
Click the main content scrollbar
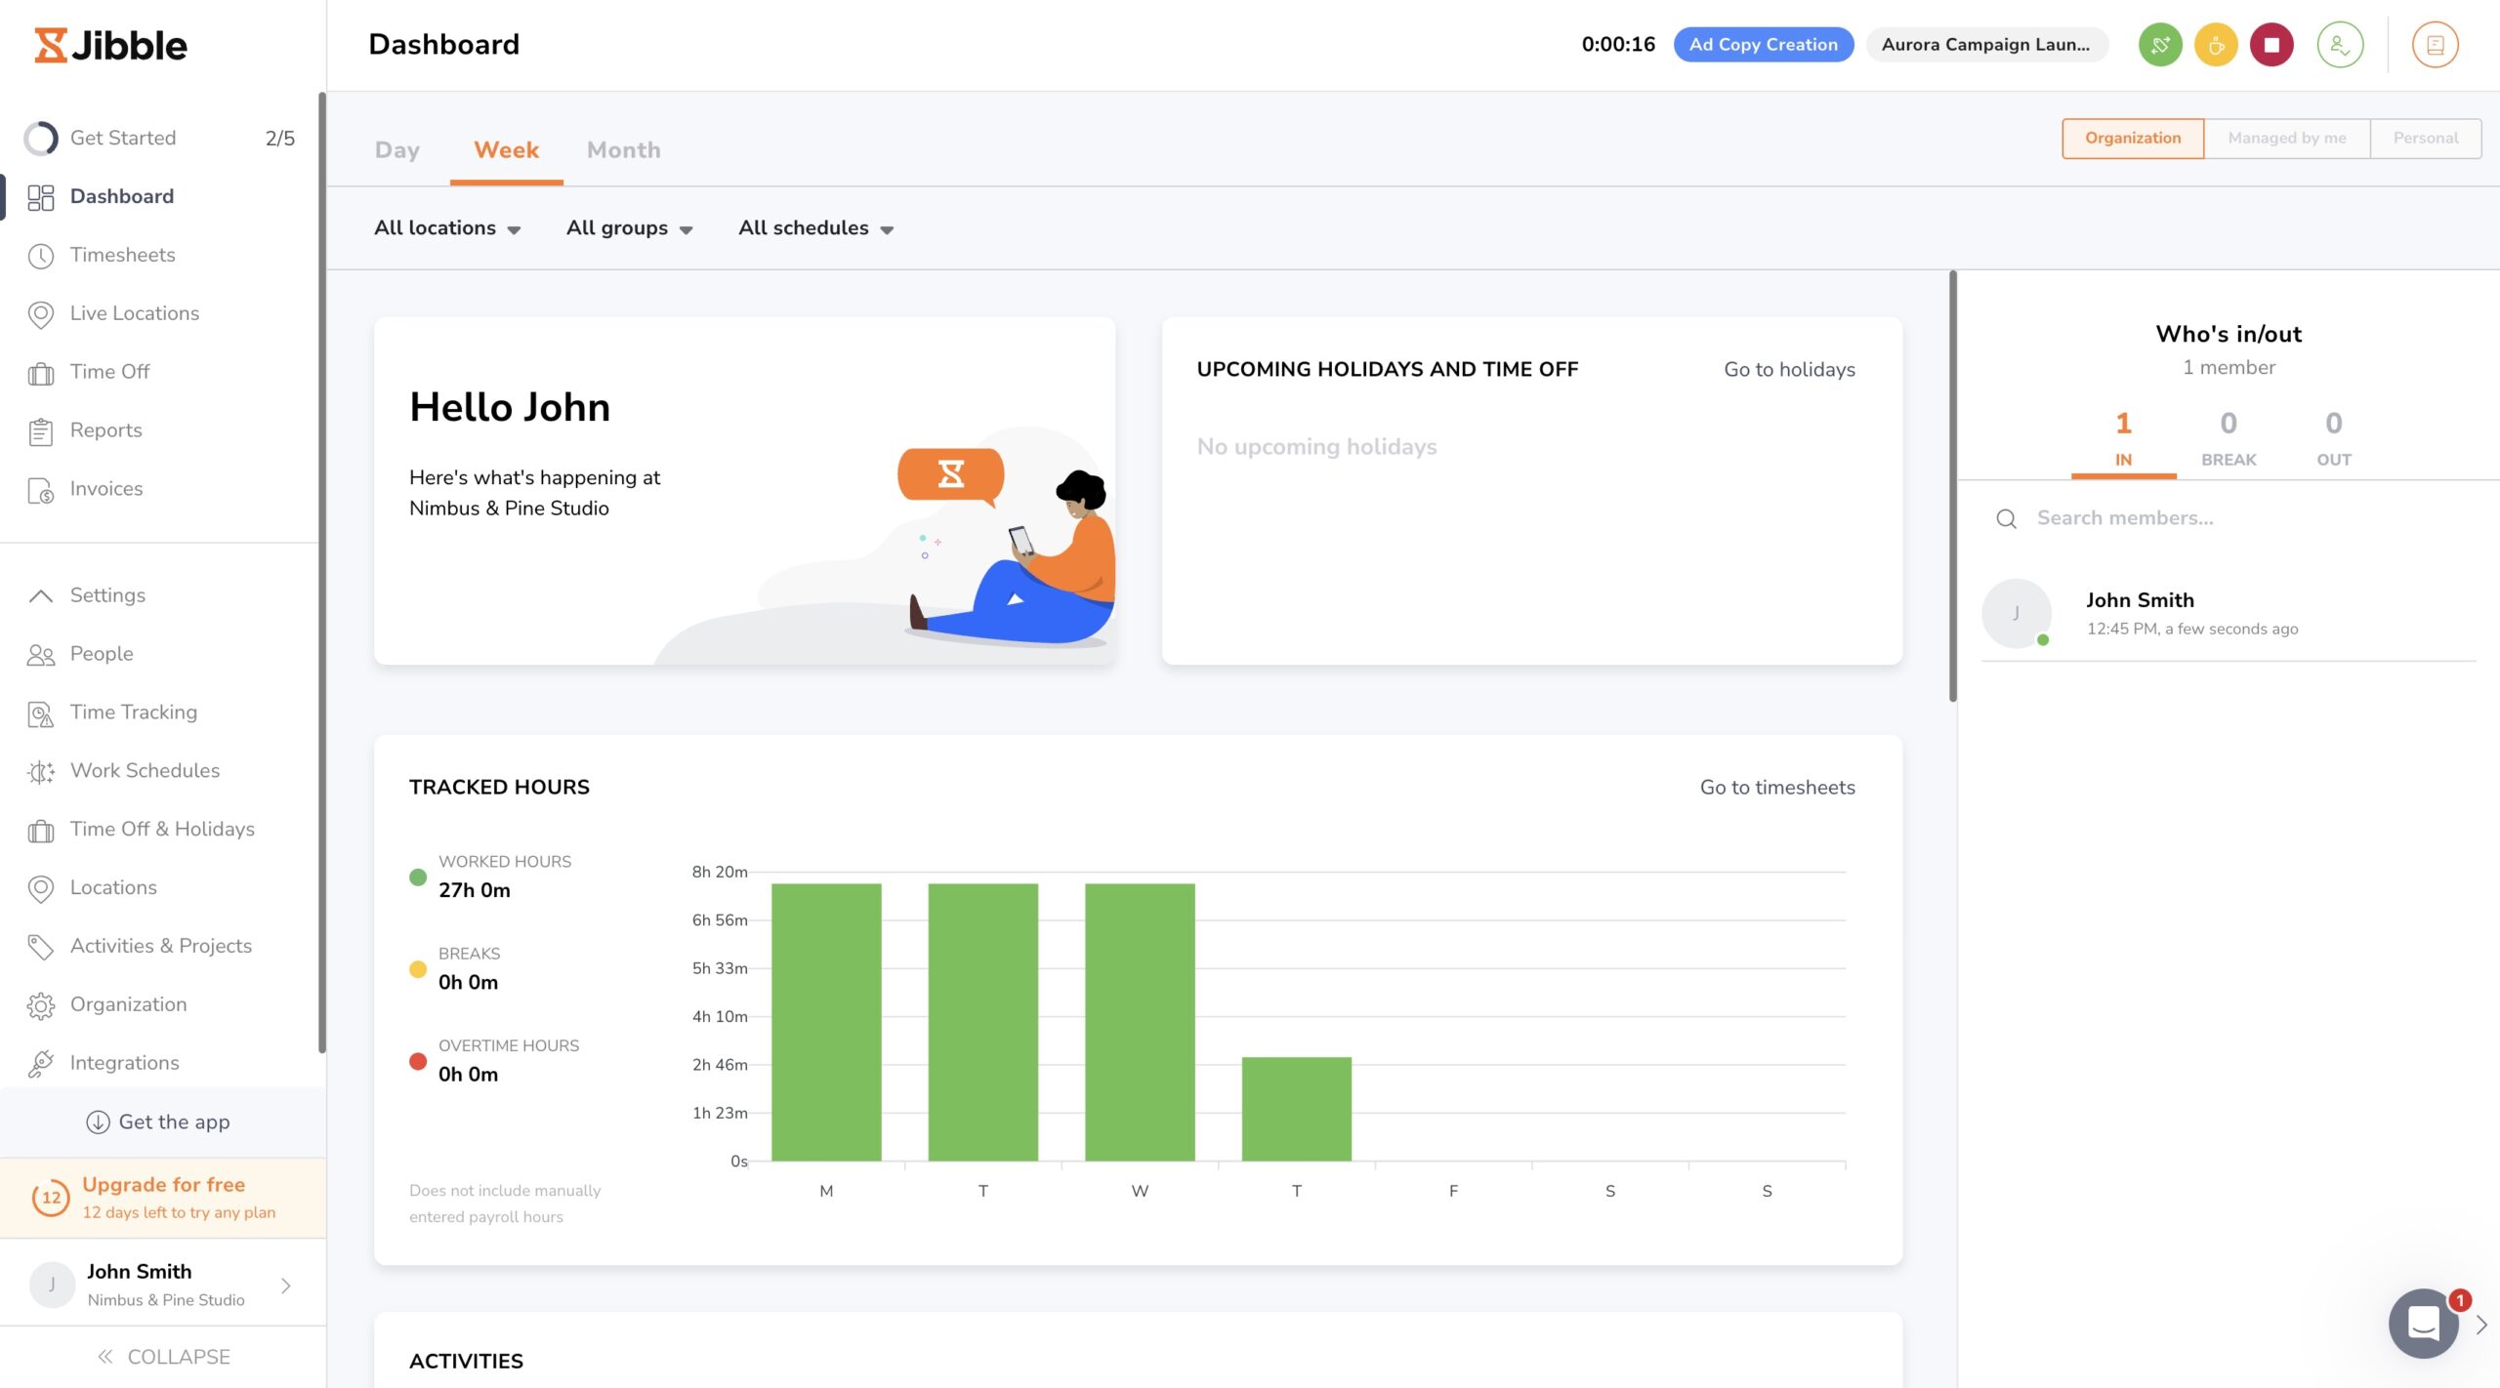[x=1953, y=486]
